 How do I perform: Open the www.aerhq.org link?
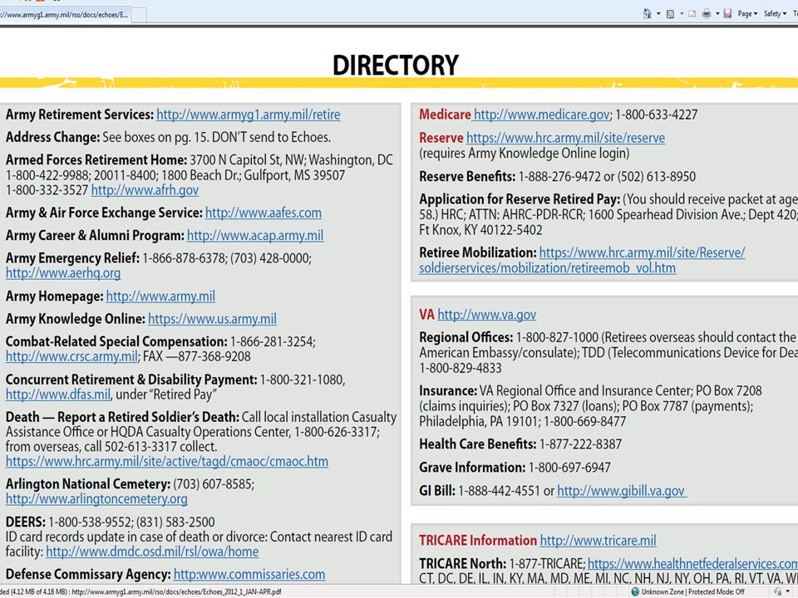(63, 273)
